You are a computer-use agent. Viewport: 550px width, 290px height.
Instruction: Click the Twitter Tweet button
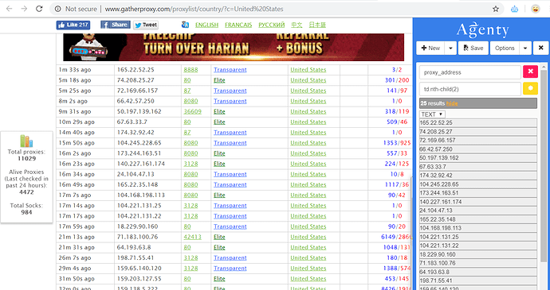[x=146, y=25]
